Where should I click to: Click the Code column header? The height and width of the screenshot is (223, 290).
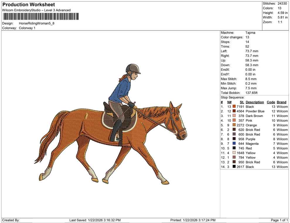271,102
